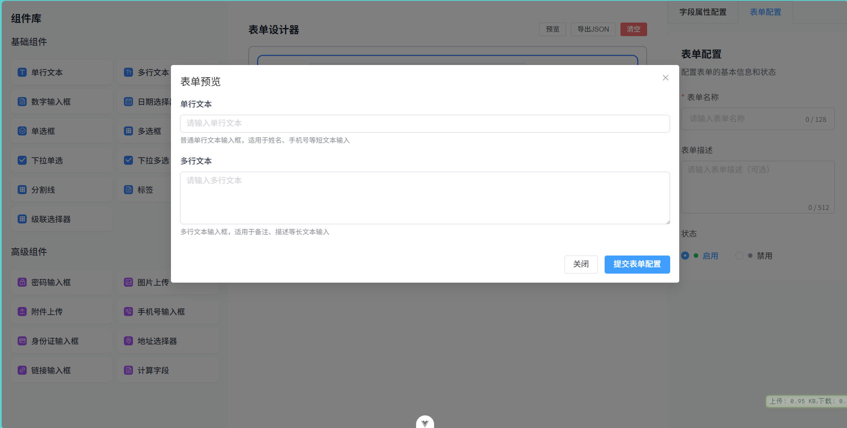Click the single-line text component icon
Image resolution: width=847 pixels, height=428 pixels.
pyautogui.click(x=22, y=72)
